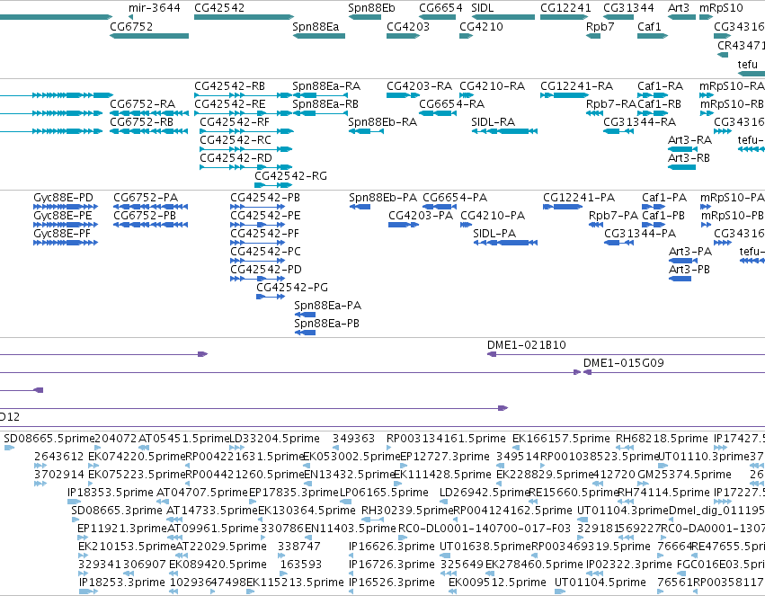The width and height of the screenshot is (765, 596).
Task: Select the mir-3644 gene label
Action: click(x=155, y=8)
